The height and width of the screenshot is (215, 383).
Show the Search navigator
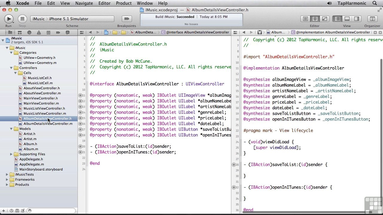tap(29, 32)
